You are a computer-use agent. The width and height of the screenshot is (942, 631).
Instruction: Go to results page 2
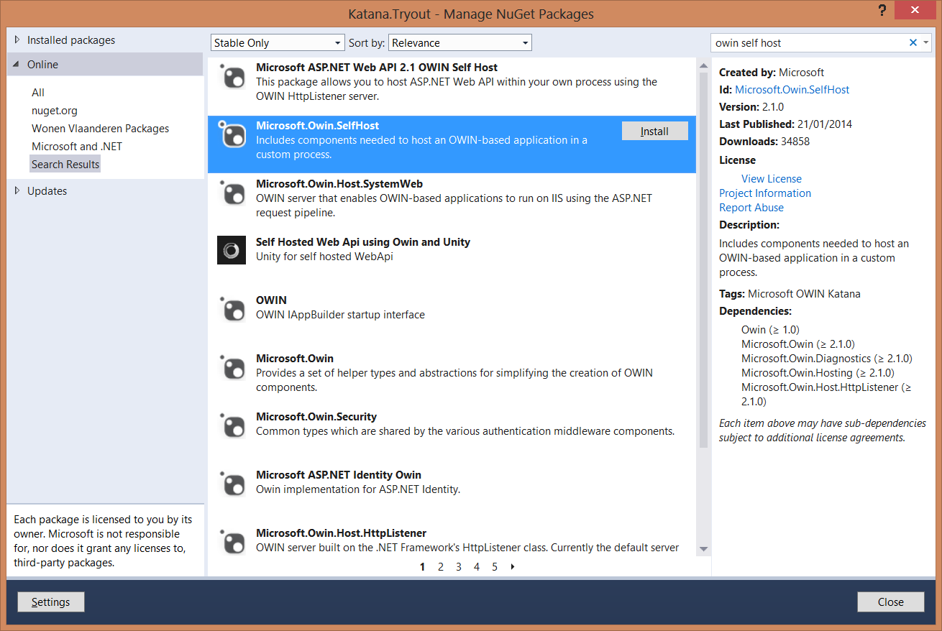441,566
